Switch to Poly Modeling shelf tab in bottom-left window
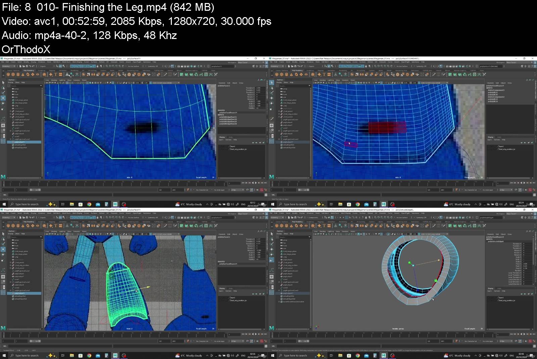Screen dimensions: 537x359 coord(29,222)
